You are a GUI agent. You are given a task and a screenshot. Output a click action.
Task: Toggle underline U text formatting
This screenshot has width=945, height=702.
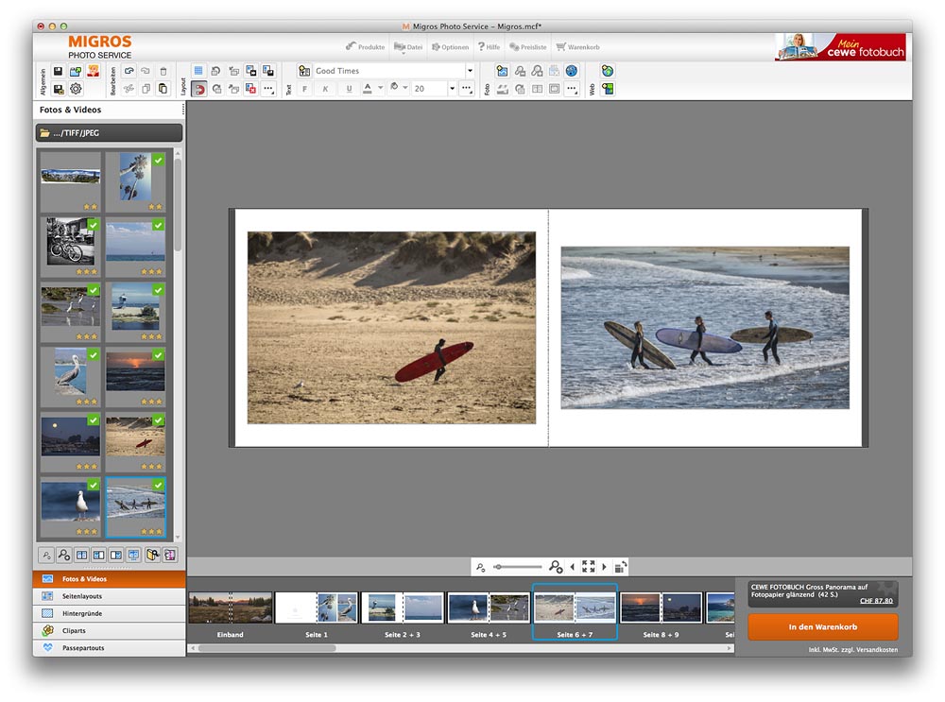[349, 89]
